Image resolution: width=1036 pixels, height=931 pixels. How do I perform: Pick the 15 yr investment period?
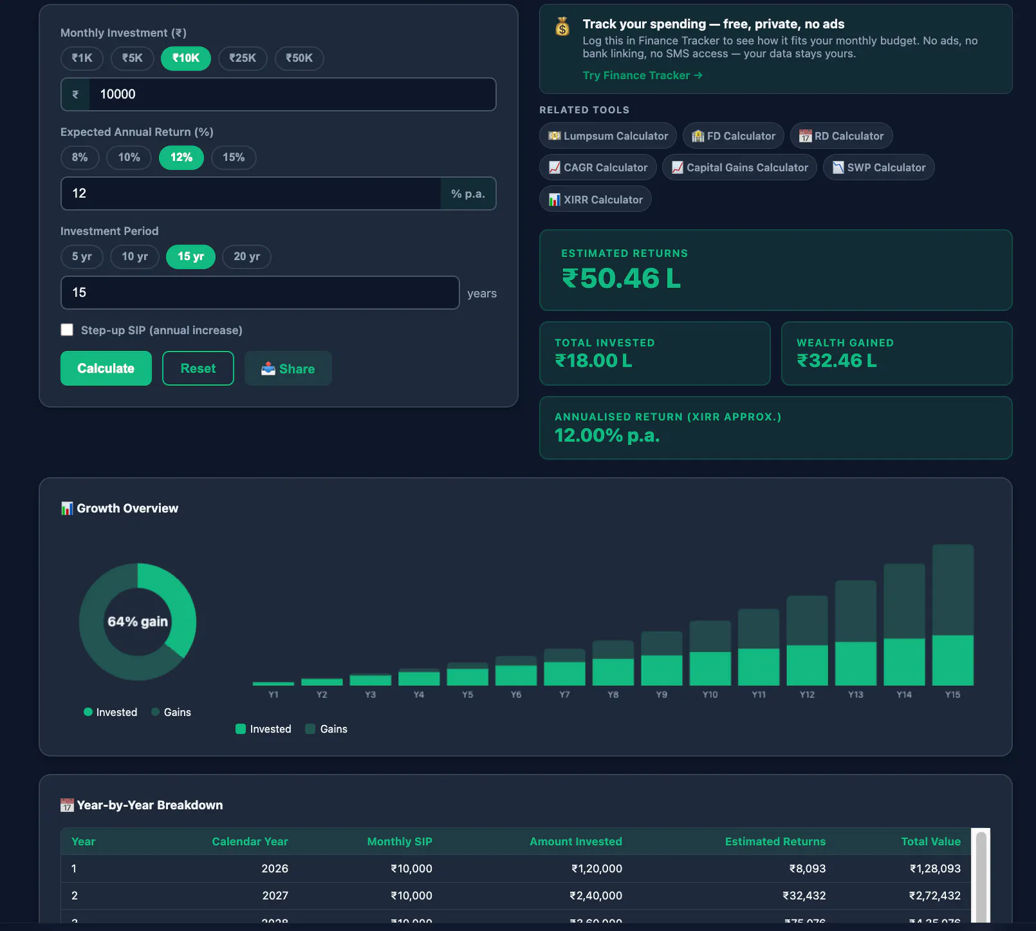[190, 256]
